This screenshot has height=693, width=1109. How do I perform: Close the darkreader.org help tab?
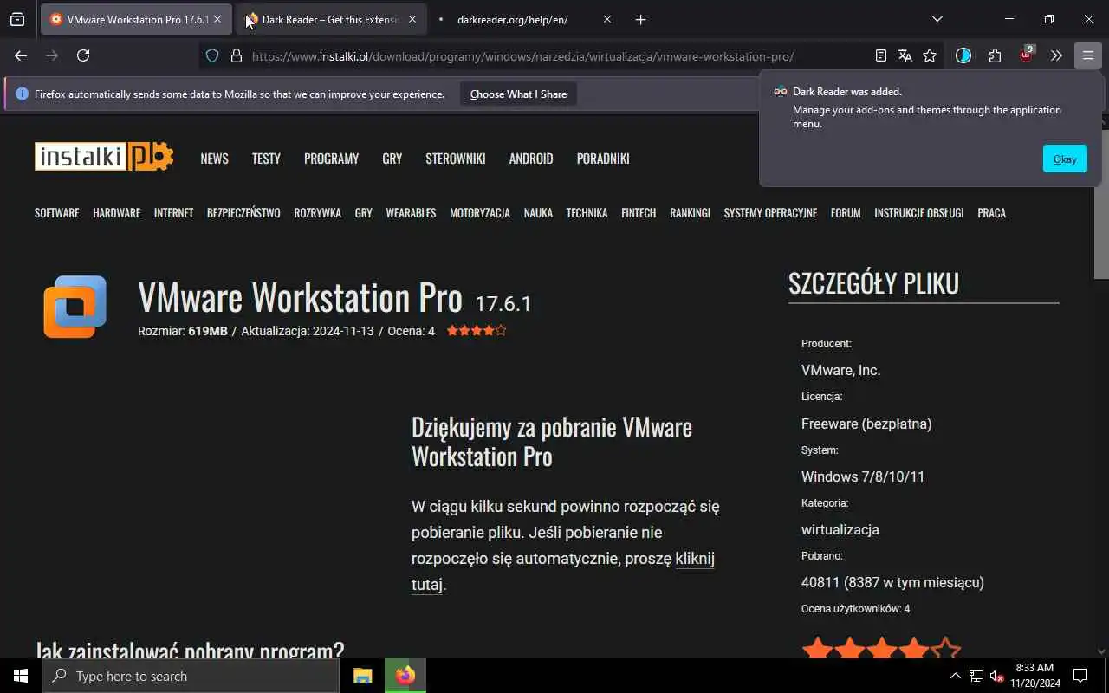coord(606,19)
